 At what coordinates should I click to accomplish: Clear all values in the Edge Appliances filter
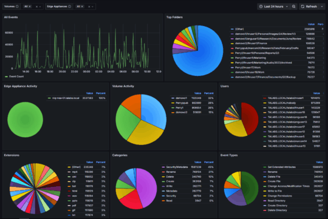coord(89,7)
